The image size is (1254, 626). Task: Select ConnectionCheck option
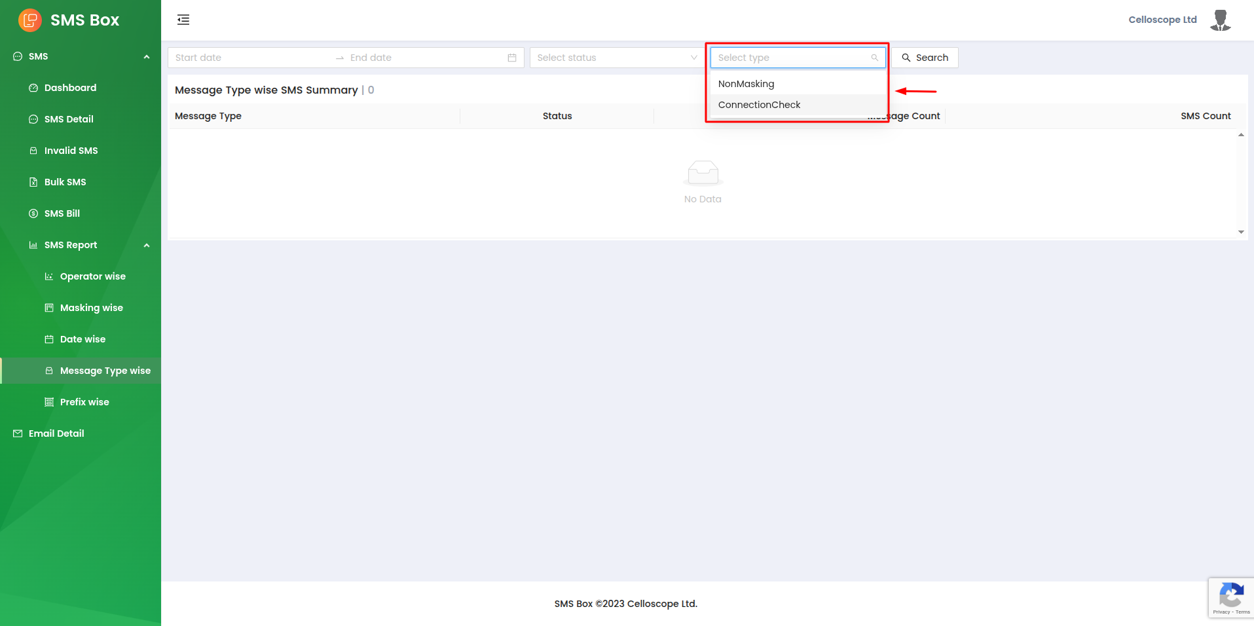[759, 105]
